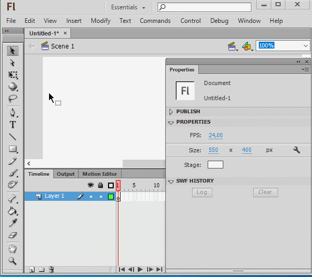Open the Edit Symbols menu icon
The width and height of the screenshot is (312, 277).
tap(247, 46)
